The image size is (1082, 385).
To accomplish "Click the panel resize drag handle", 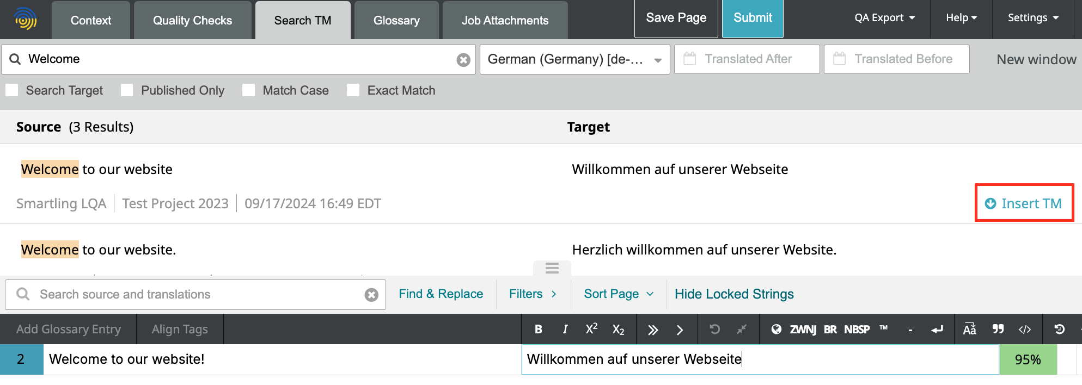I will 552,268.
